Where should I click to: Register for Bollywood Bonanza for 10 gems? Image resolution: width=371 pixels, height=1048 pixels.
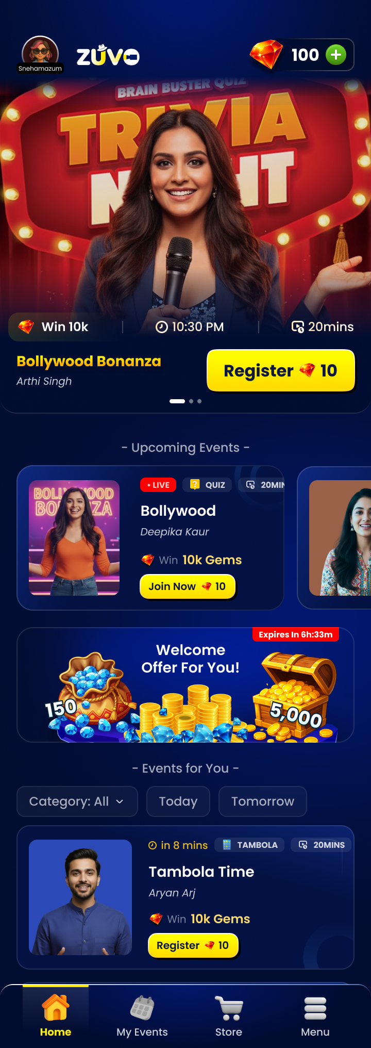[281, 371]
